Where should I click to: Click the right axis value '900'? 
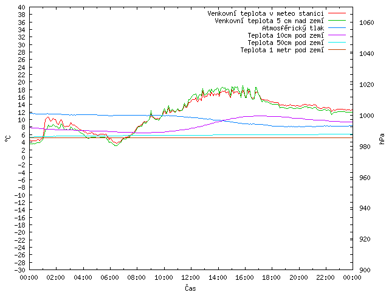(365, 270)
